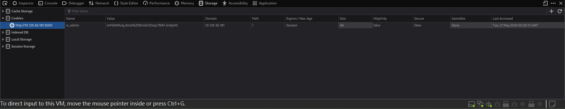Image resolution: width=565 pixels, height=109 pixels.
Task: Open the devtools three-dot options menu
Action: 553,3
